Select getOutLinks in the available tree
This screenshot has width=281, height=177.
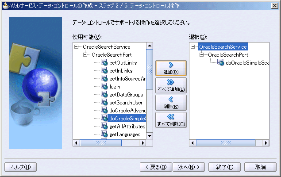point(123,63)
